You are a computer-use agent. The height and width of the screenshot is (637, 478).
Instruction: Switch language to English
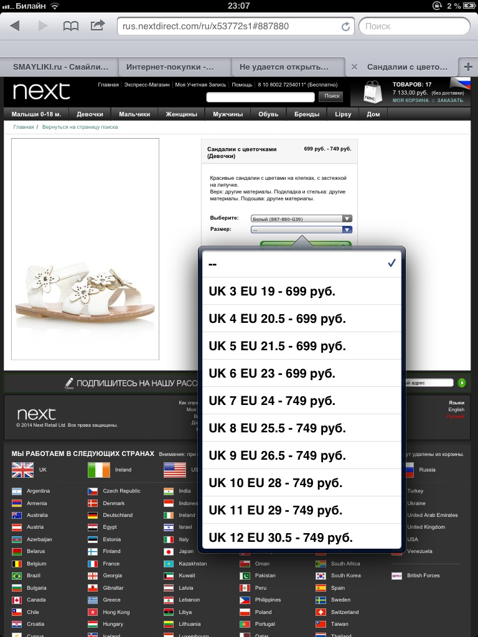[456, 409]
